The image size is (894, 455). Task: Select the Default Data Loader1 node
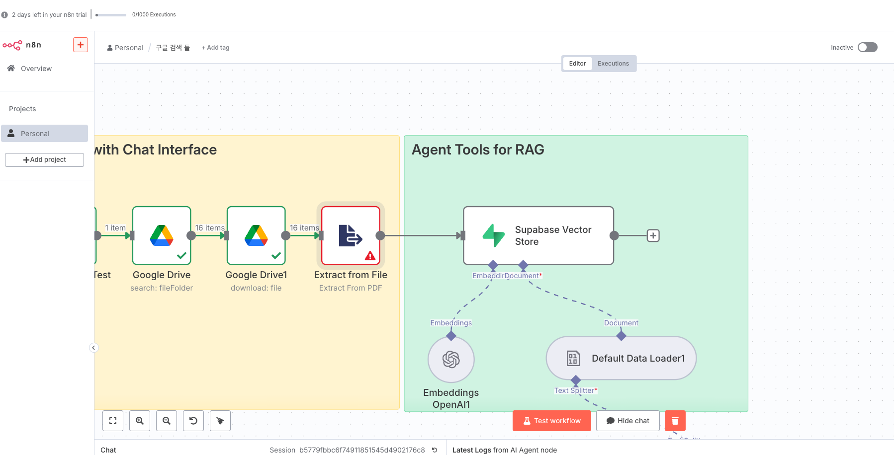click(x=621, y=358)
